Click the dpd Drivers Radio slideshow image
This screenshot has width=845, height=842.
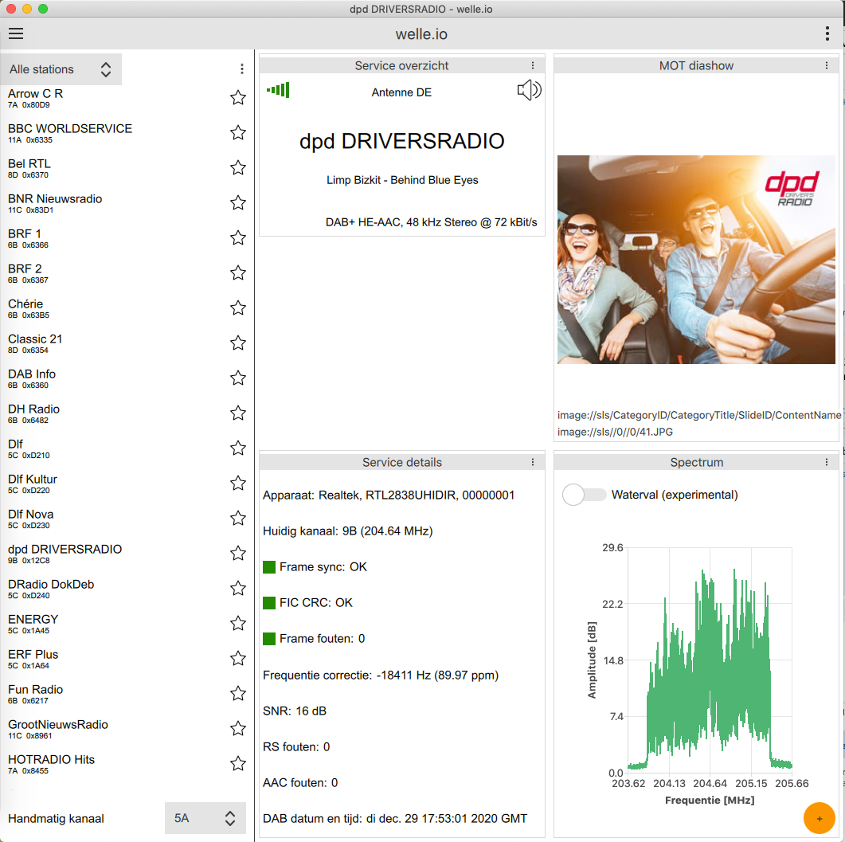696,259
